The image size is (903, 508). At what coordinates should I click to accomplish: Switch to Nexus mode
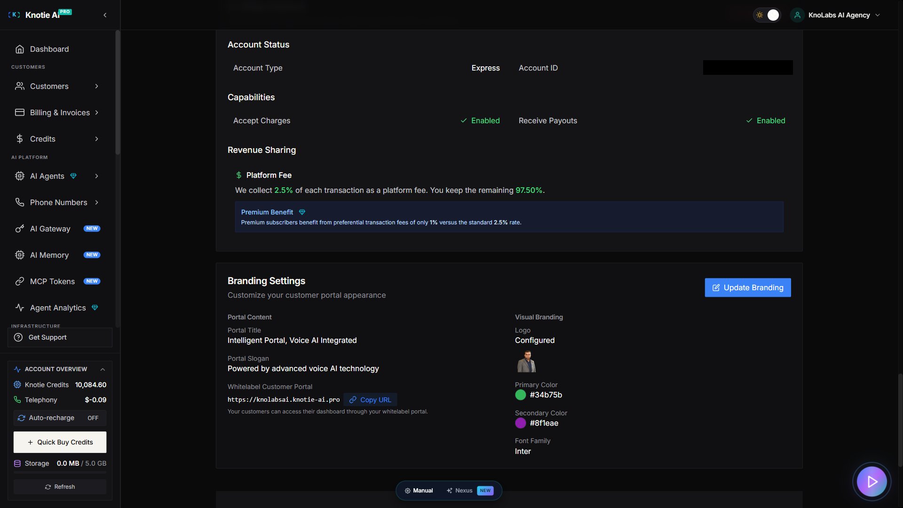coord(469,491)
